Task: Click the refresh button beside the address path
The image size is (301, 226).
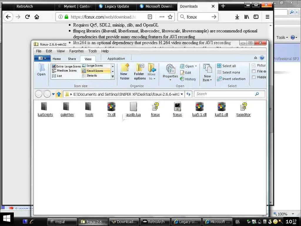Action: (x=188, y=94)
